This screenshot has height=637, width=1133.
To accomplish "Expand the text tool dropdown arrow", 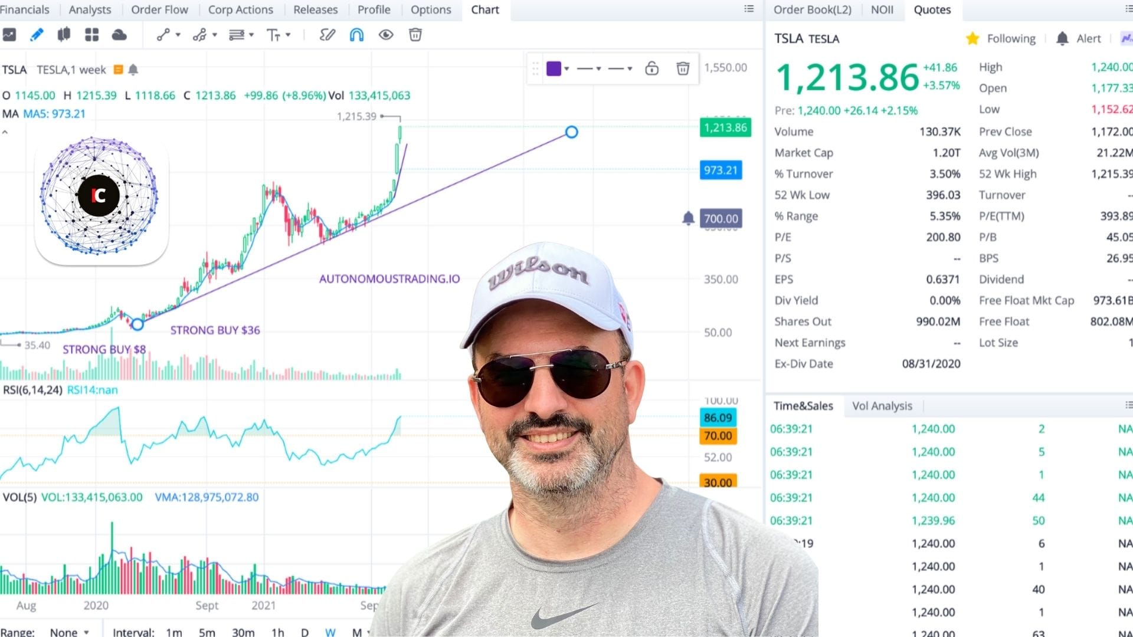I will [x=288, y=35].
